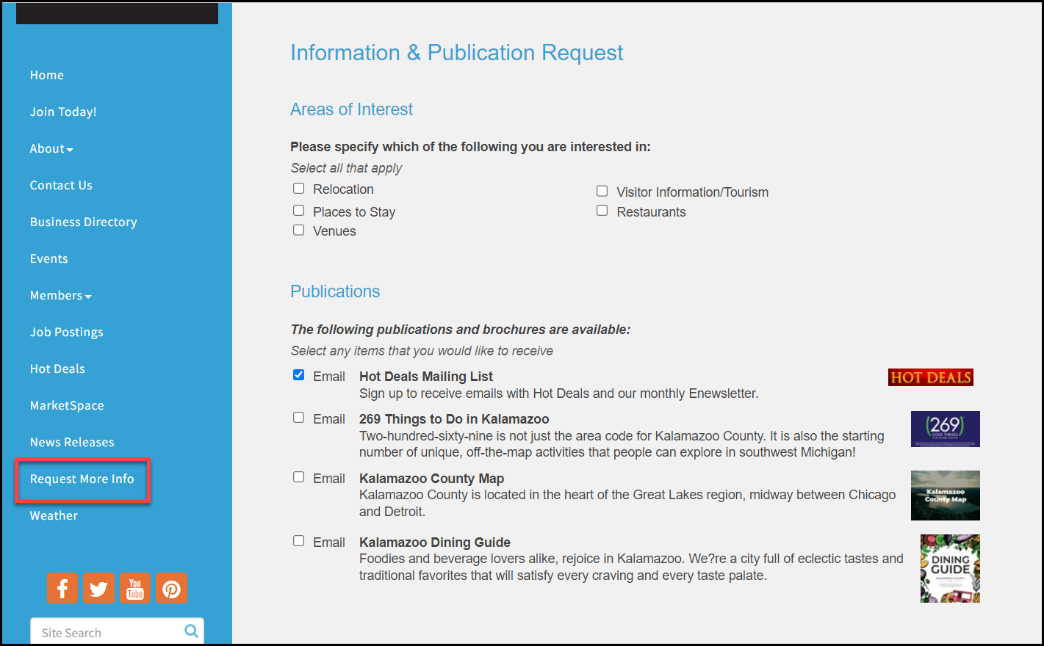Open the News Releases sidebar link
The width and height of the screenshot is (1044, 646).
coord(72,442)
